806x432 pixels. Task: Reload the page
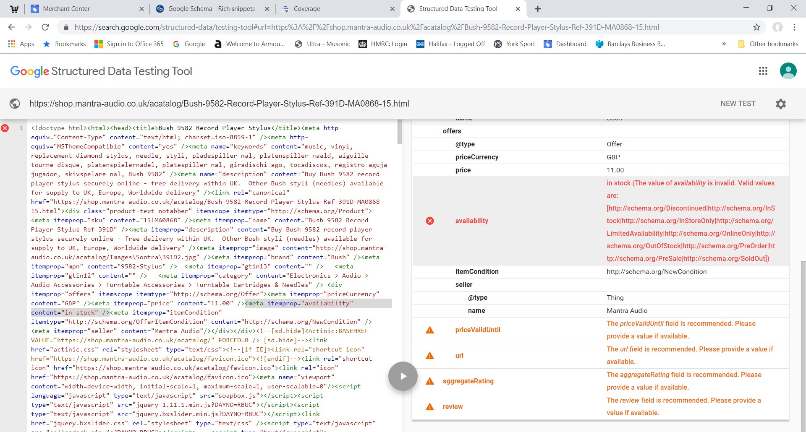tap(45, 27)
